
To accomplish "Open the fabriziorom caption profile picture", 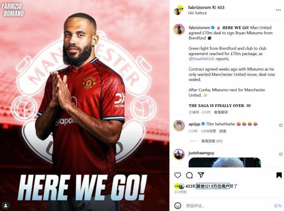I will [x=179, y=30].
